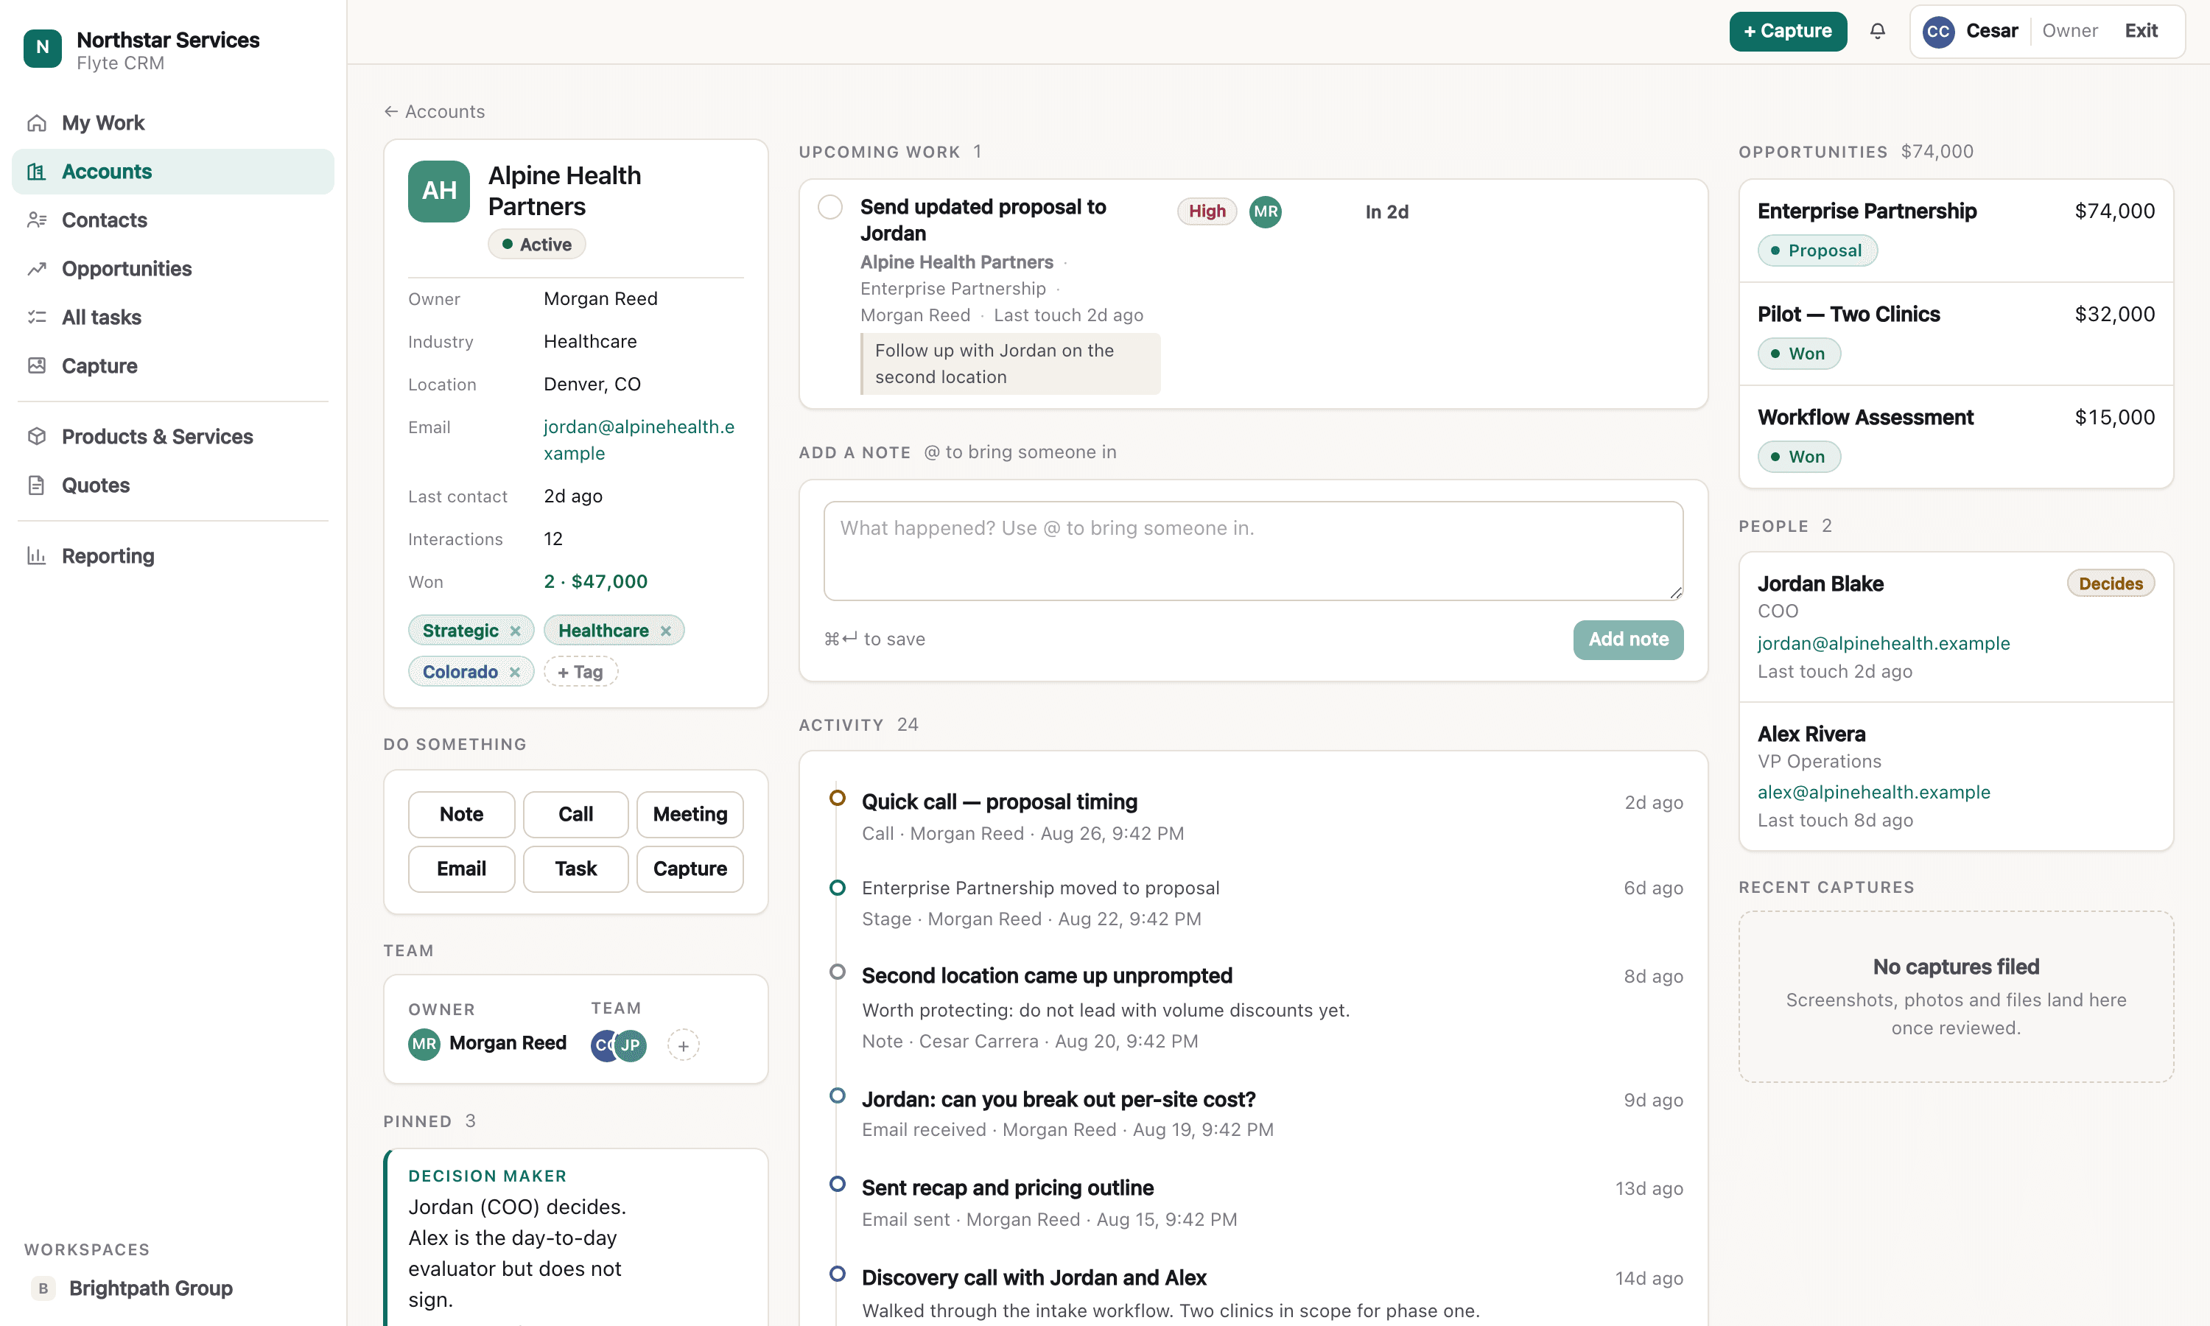Remove the Colorado tag
This screenshot has height=1326, width=2210.
(x=514, y=672)
